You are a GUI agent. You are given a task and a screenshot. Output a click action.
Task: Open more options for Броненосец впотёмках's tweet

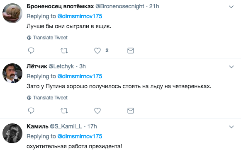231,7
